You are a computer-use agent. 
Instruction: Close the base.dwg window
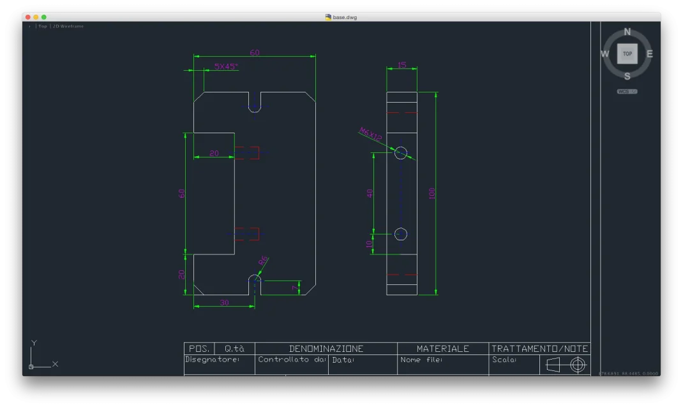(28, 17)
